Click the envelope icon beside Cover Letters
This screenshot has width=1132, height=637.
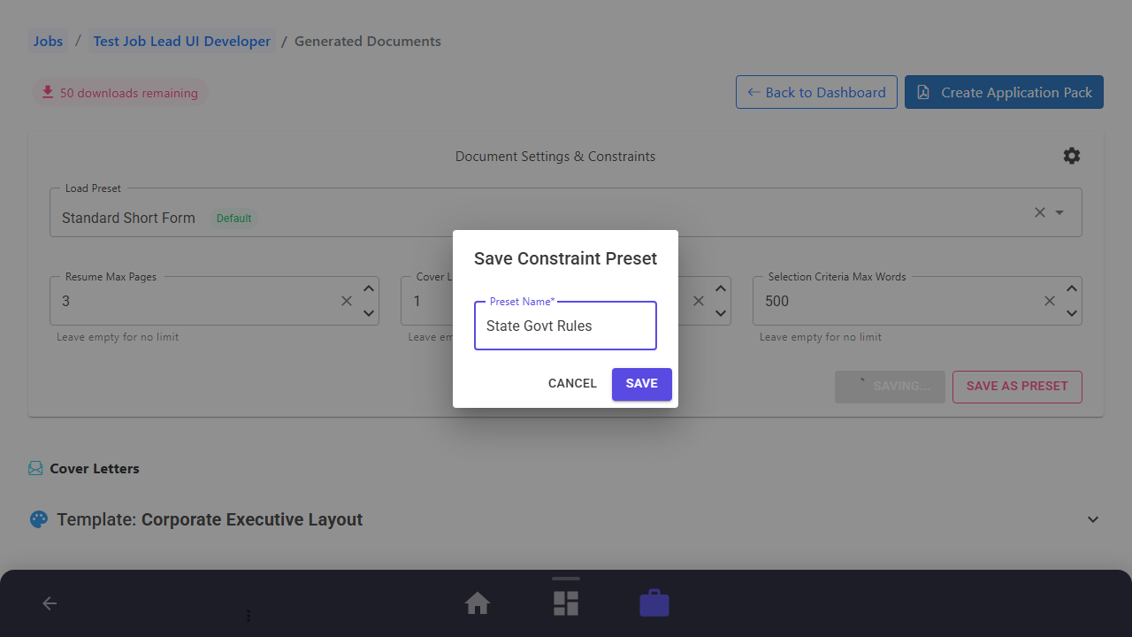[35, 468]
